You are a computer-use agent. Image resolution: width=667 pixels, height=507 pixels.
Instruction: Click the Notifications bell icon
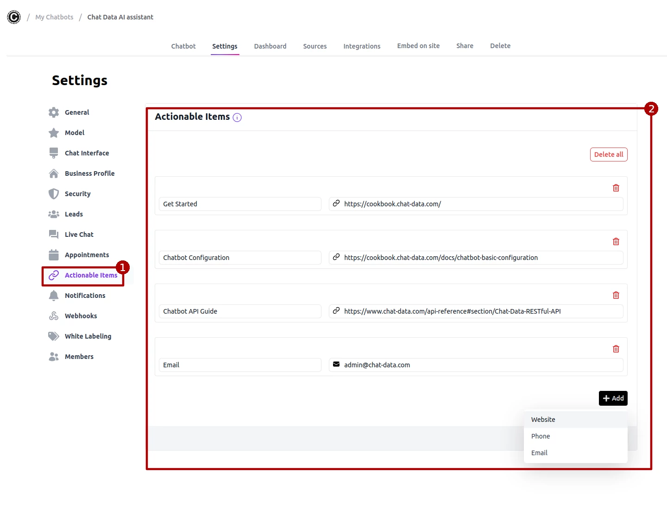(54, 296)
